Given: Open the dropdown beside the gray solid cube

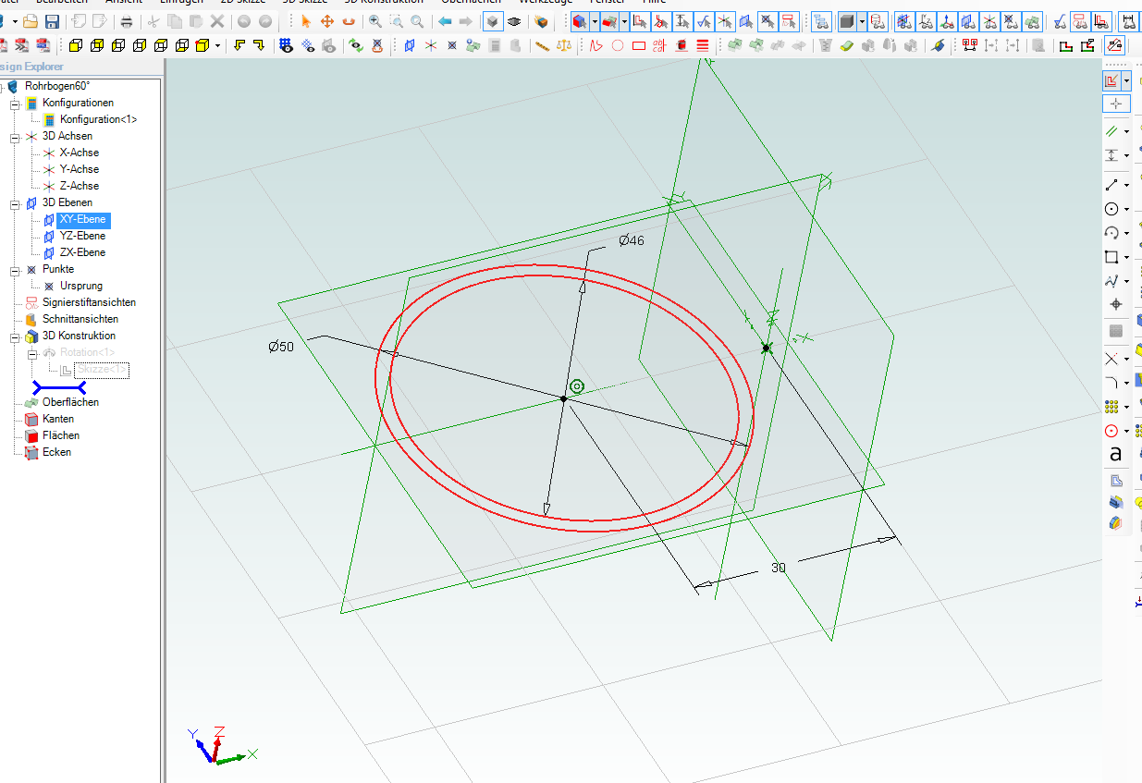Looking at the screenshot, I should pos(862,21).
